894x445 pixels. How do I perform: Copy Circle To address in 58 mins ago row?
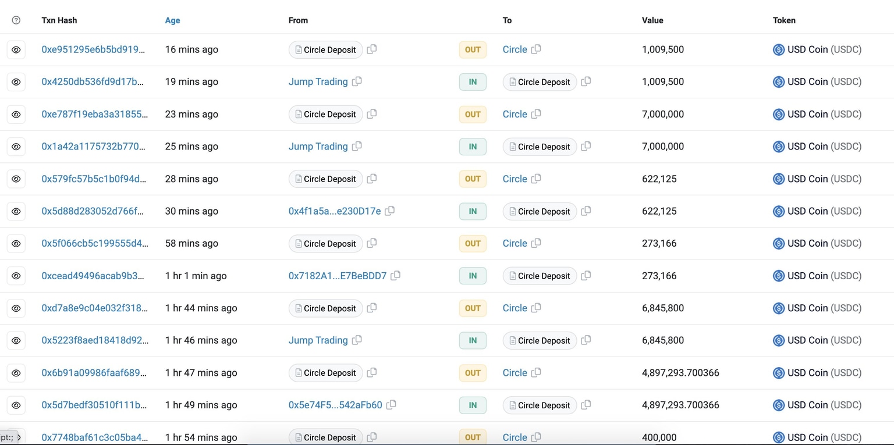pyautogui.click(x=536, y=243)
